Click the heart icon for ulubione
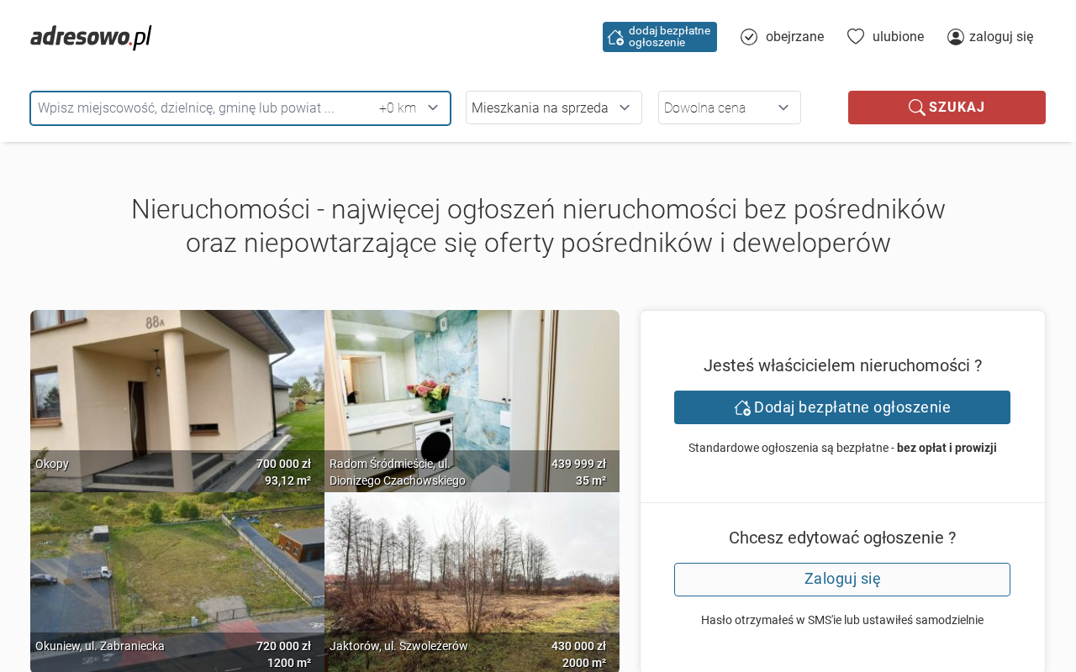Image resolution: width=1076 pixels, height=672 pixels. [856, 36]
